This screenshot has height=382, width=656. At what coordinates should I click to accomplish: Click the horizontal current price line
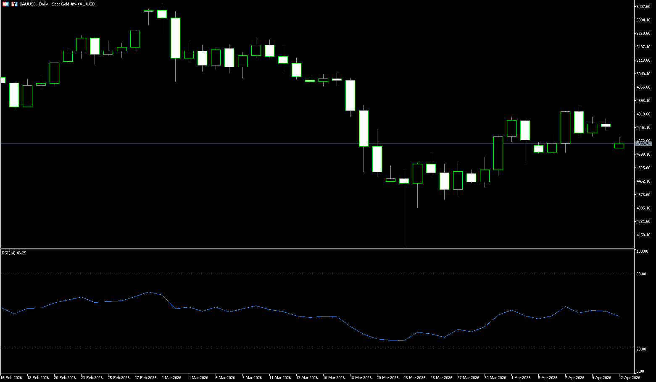pos(294,144)
